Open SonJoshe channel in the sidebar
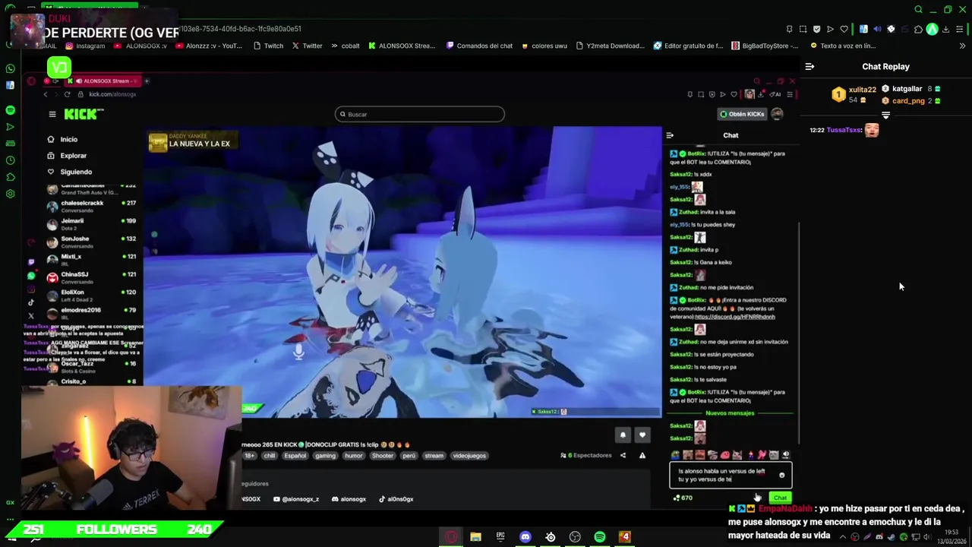 point(91,242)
